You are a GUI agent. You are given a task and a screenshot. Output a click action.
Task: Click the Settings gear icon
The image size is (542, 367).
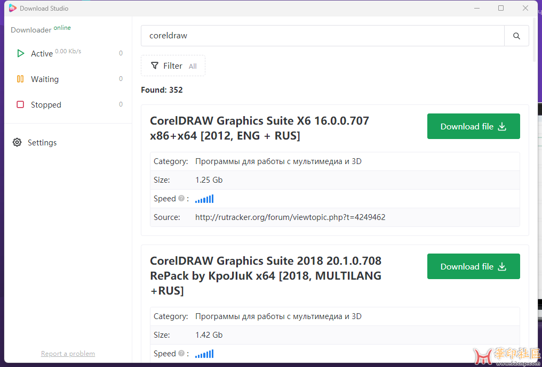tap(17, 142)
